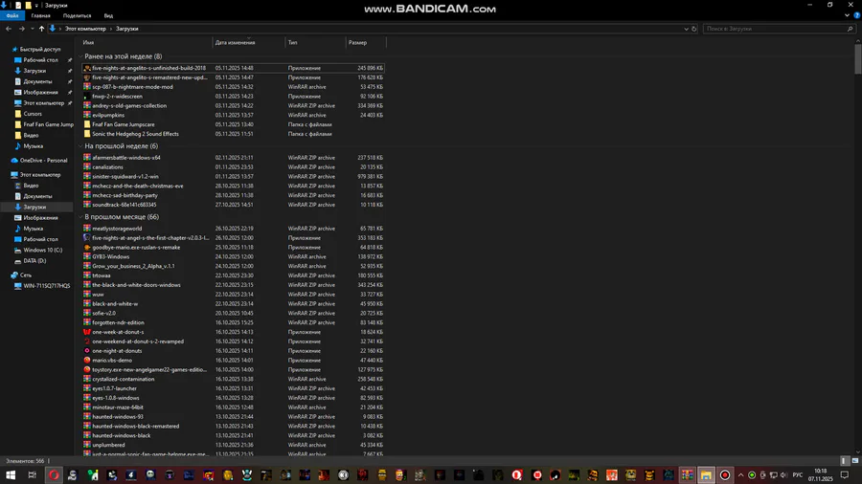Select Сеть in the navigation pane
The height and width of the screenshot is (484, 862).
[x=25, y=275]
